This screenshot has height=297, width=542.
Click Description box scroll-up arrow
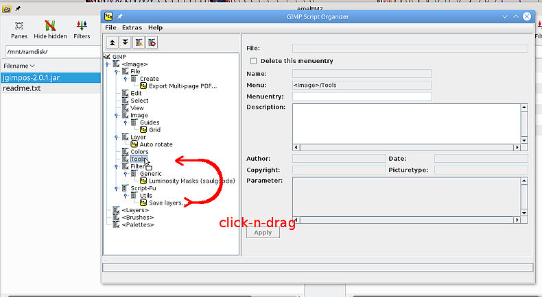point(524,107)
